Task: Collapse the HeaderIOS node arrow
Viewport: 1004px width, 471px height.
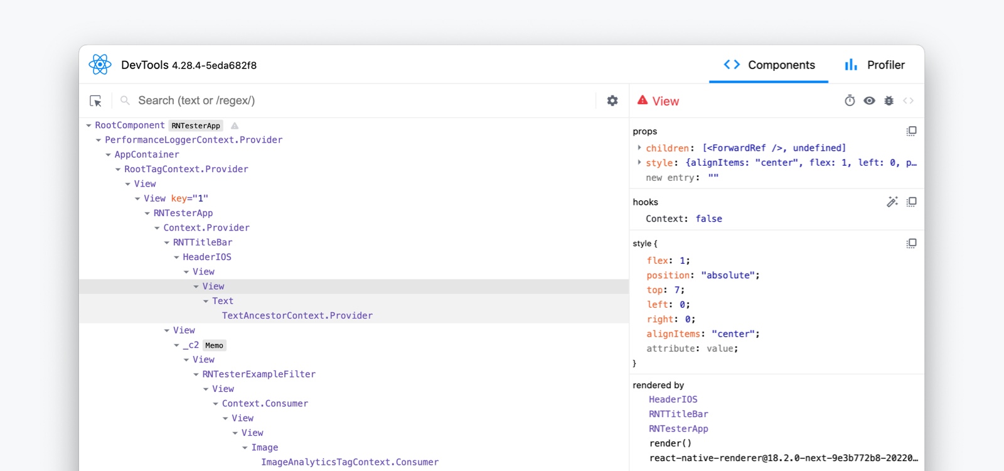Action: [x=177, y=257]
